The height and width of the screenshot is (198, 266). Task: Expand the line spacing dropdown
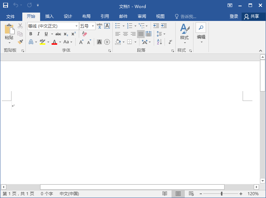coord(164,34)
